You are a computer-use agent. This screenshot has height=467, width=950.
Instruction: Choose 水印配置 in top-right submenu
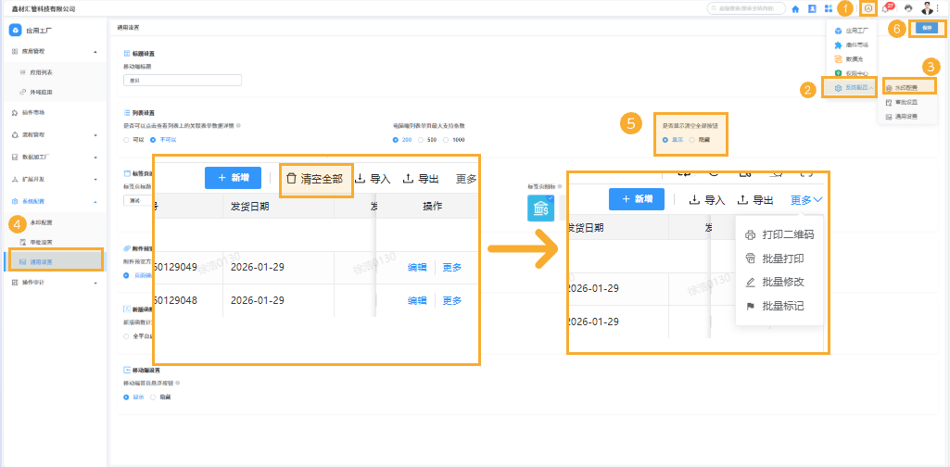tap(906, 88)
